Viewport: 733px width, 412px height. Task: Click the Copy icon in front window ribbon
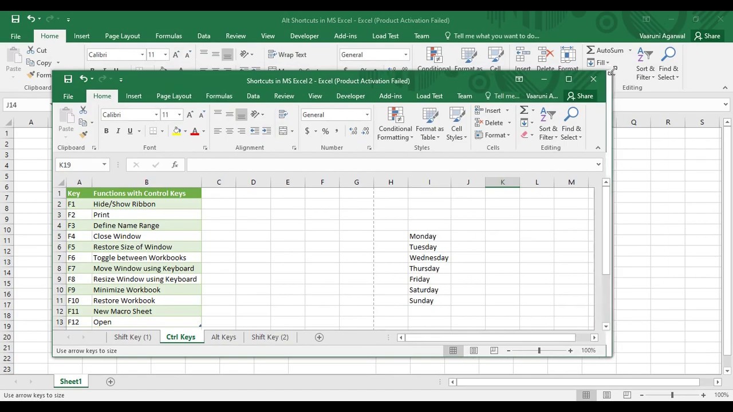coord(84,122)
